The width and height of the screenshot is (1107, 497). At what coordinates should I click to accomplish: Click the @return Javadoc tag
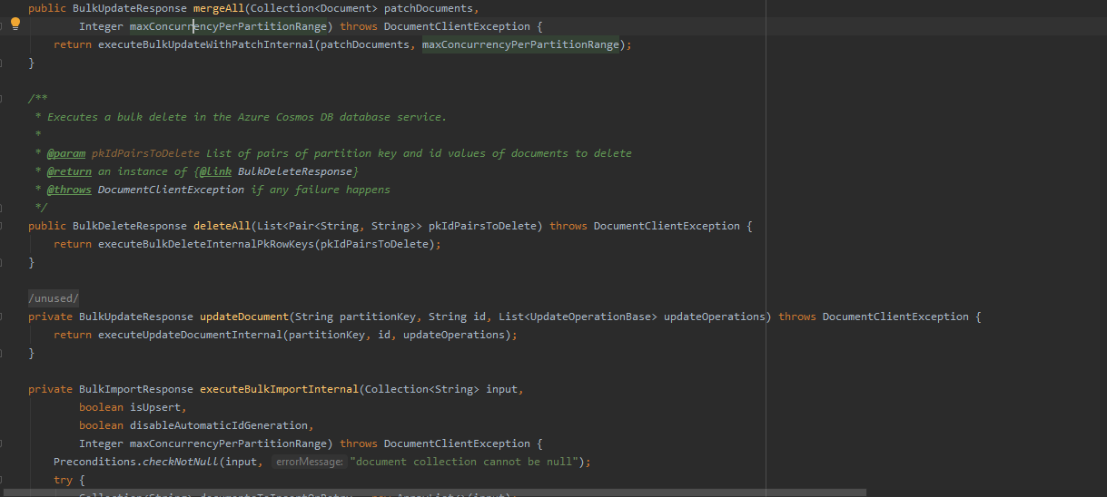pos(69,171)
